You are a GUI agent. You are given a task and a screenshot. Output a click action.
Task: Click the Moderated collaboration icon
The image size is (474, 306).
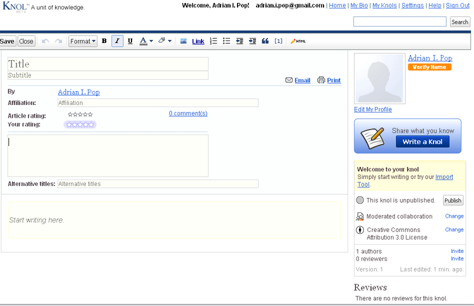[x=360, y=216]
